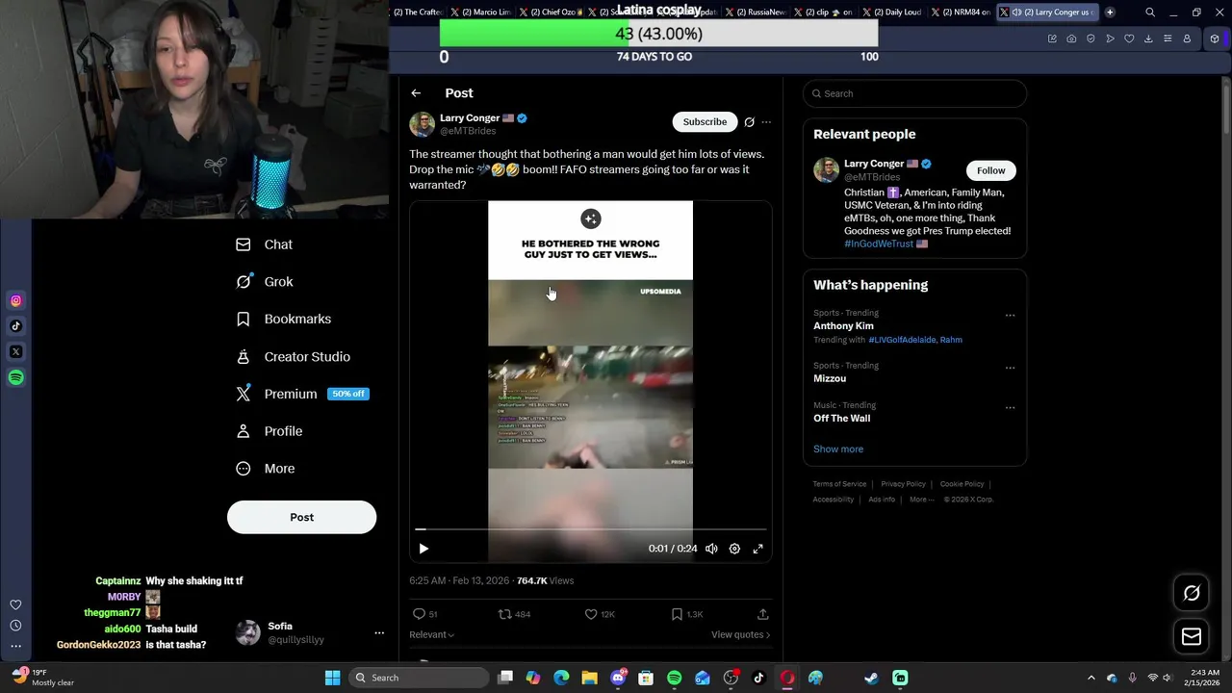Open Privacy Policy footer link
The height and width of the screenshot is (693, 1232).
(x=903, y=484)
